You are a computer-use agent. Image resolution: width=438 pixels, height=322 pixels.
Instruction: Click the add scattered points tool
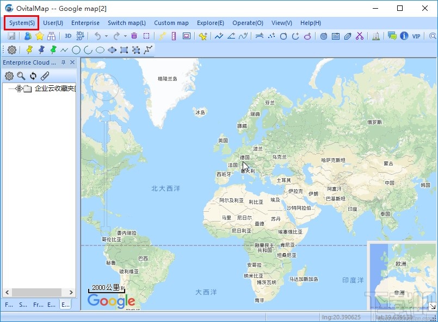(272, 36)
